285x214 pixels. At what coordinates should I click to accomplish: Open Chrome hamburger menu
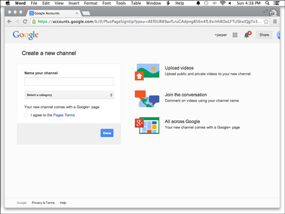click(275, 21)
